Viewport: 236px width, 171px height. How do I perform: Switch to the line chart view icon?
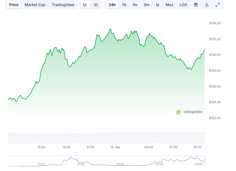pyautogui.click(x=85, y=5)
